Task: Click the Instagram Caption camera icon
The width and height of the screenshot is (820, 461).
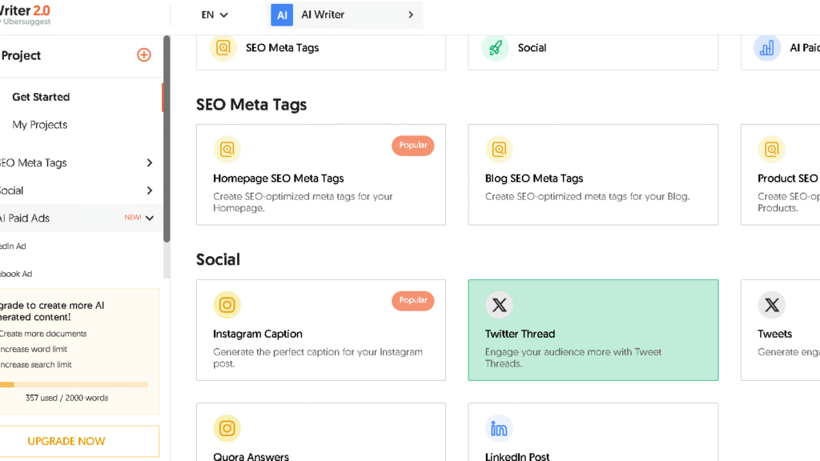Action: (x=227, y=305)
